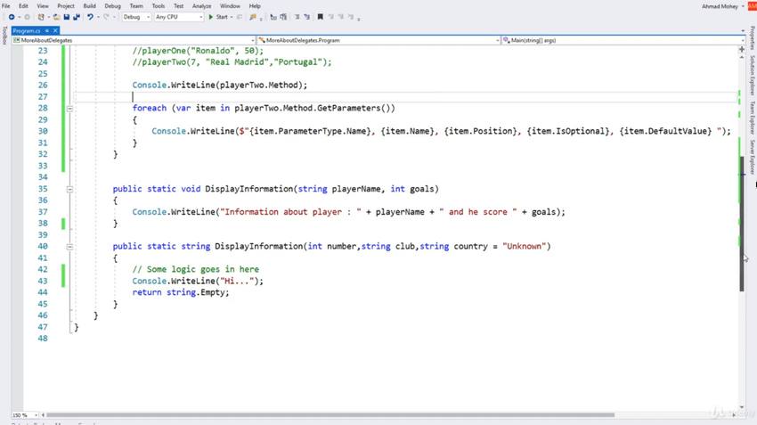Click the vertical scrollbar thumb

coord(742,224)
